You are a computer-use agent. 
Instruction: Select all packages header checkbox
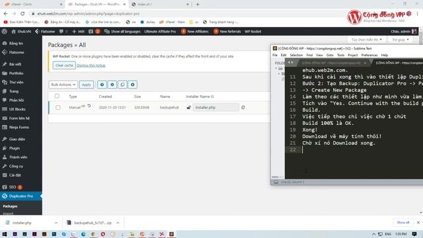coord(57,96)
